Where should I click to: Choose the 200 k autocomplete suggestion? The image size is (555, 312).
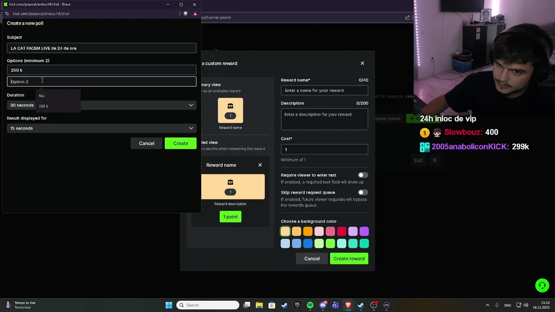[58, 106]
